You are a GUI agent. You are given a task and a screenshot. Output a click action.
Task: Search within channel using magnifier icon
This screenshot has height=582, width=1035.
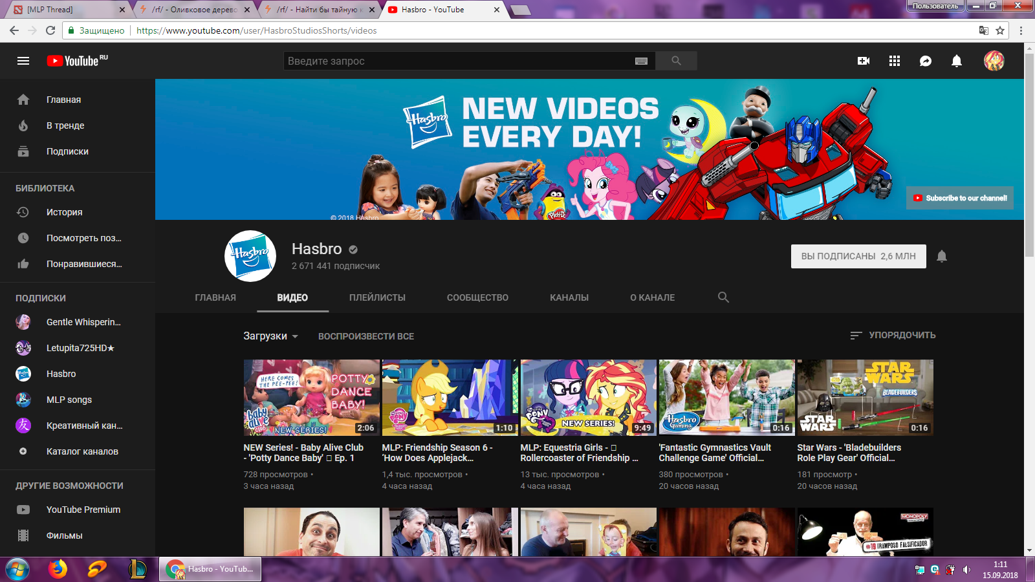[x=723, y=297]
